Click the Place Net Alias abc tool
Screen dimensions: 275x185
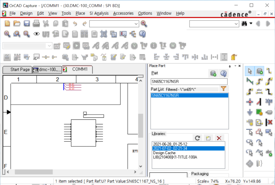coord(259,91)
